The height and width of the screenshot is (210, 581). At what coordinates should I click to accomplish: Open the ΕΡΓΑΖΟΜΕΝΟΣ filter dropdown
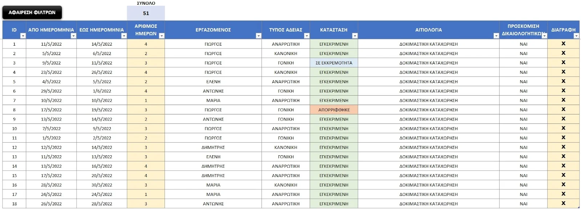click(x=259, y=36)
